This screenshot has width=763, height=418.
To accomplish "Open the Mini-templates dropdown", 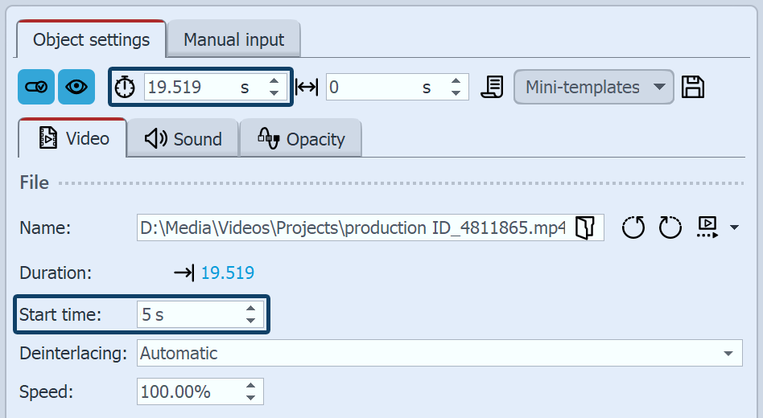I will point(594,87).
